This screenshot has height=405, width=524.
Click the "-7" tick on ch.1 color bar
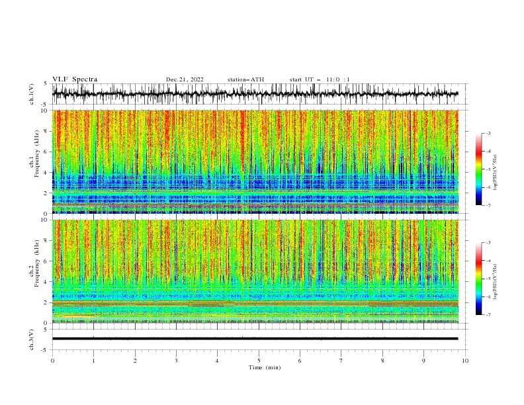pyautogui.click(x=488, y=205)
